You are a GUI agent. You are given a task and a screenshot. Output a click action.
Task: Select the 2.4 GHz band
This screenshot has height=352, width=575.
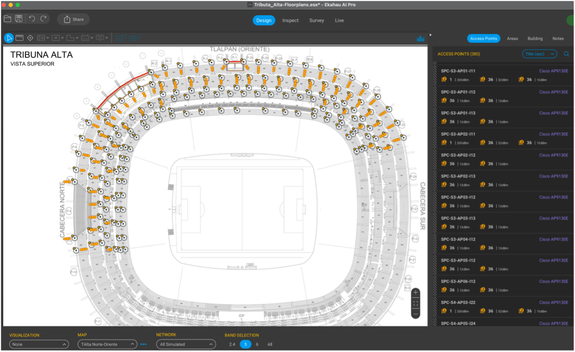(232, 345)
